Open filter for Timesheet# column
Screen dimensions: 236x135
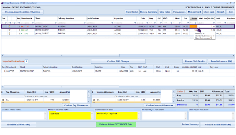point(33,23)
